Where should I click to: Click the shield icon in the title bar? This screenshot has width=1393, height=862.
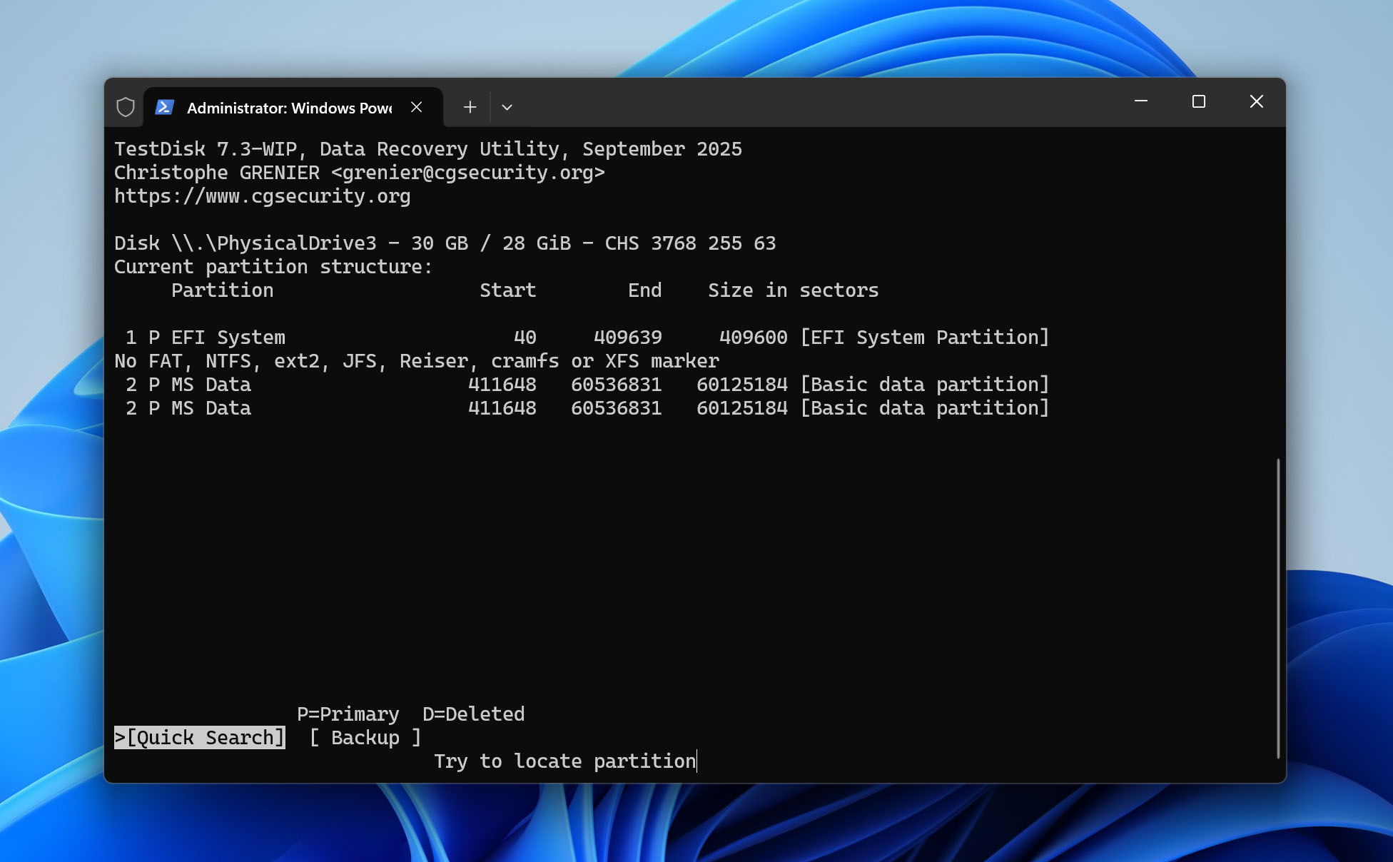126,107
